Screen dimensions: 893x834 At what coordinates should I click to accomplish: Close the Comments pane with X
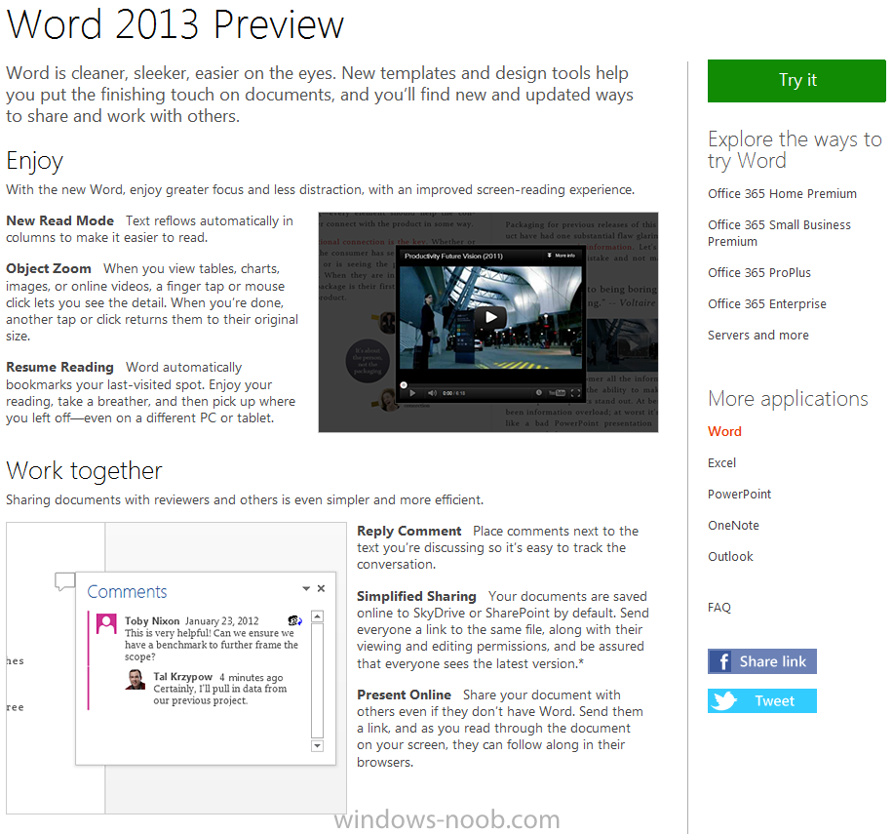click(x=321, y=588)
